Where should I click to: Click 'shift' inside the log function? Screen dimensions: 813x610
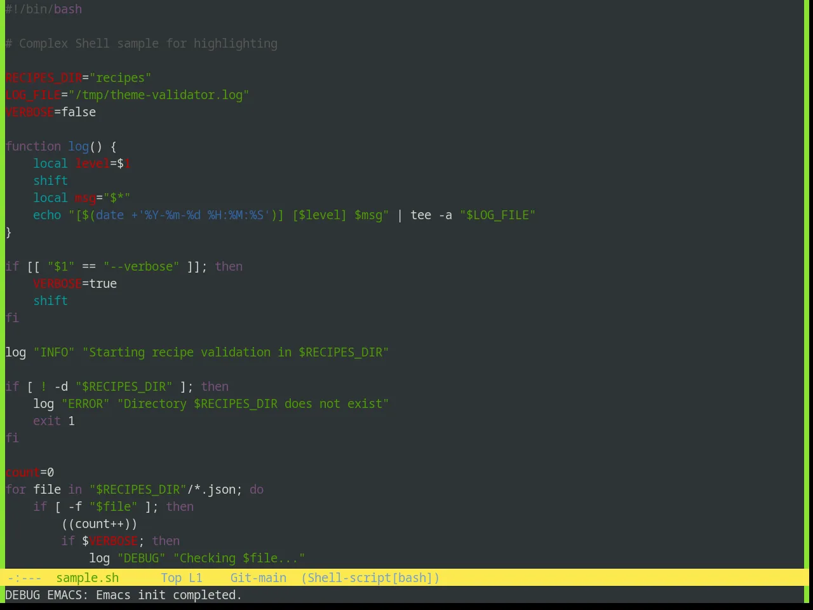[51, 180]
